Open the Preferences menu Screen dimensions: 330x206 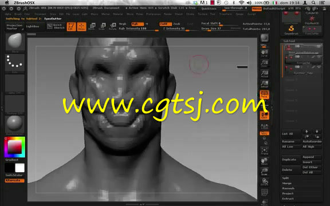(153, 14)
